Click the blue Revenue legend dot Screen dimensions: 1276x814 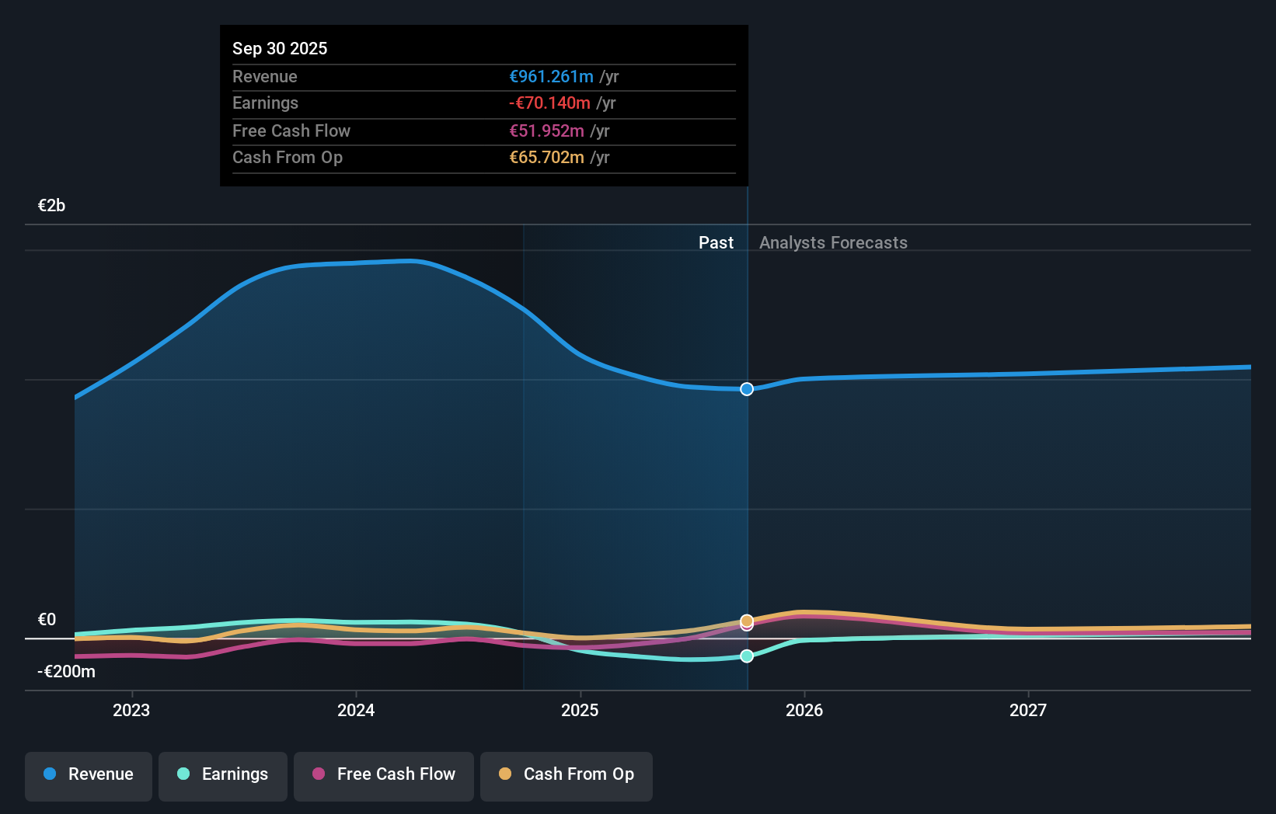click(x=49, y=774)
